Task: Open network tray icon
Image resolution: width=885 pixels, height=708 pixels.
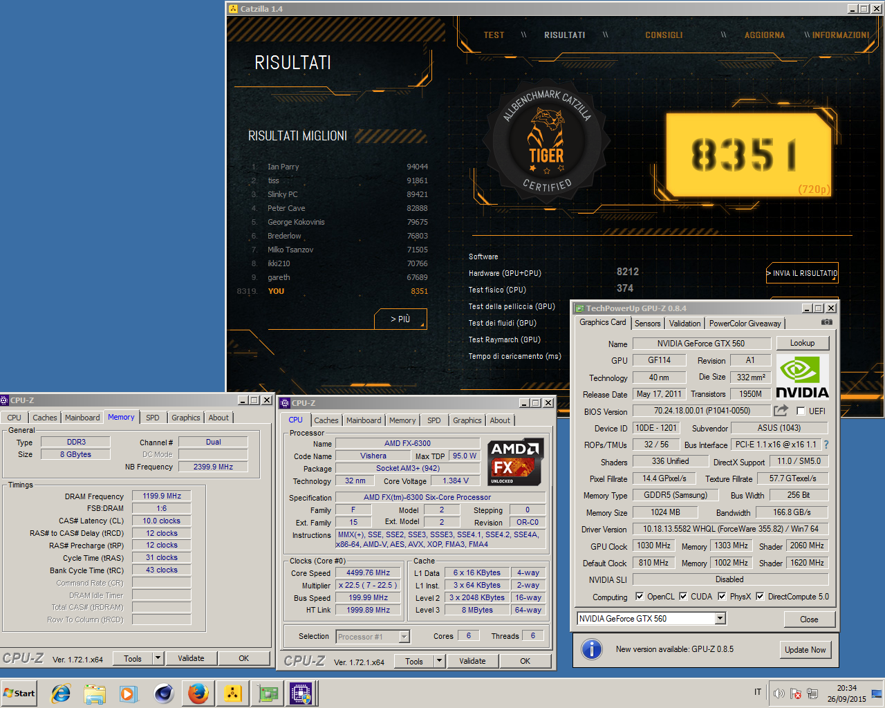Action: click(x=812, y=693)
